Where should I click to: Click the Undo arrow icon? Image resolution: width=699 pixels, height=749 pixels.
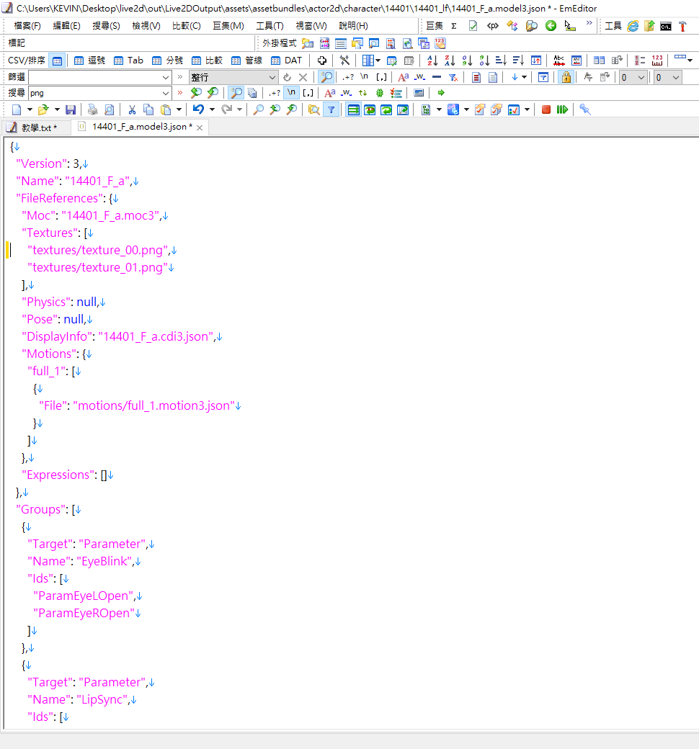(198, 109)
